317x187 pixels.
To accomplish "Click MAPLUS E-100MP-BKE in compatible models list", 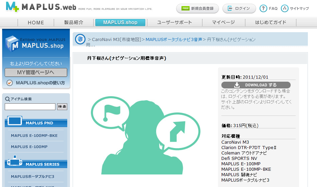I will pos(246,169).
